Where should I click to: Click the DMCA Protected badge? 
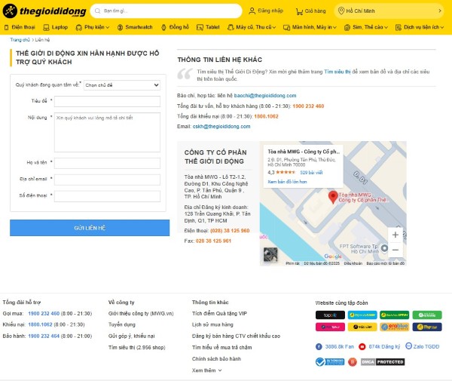coord(383,362)
